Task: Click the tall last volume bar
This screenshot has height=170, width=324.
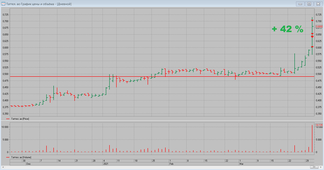Action: (312, 139)
